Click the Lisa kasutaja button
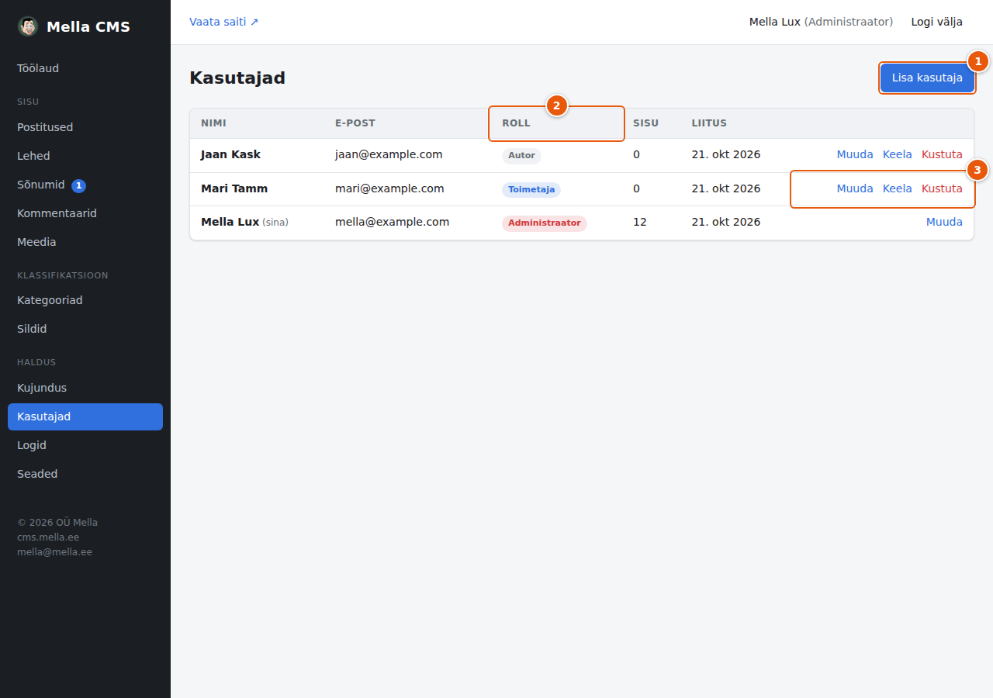This screenshot has height=698, width=993. tap(927, 78)
